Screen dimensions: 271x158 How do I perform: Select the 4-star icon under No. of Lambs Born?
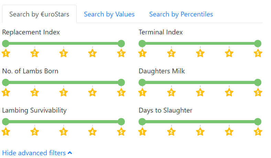coord(92,93)
